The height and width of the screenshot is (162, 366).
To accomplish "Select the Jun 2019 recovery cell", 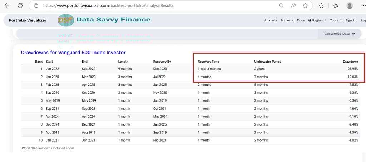I will coord(160,100).
